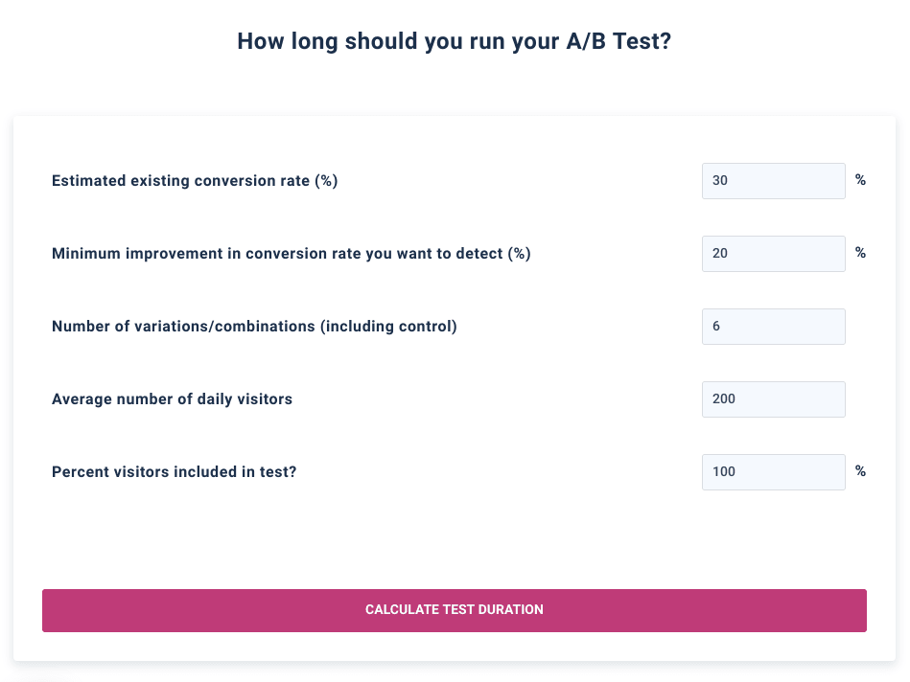Click the 'How long should you run' heading
This screenshot has width=910, height=682.
pos(455,41)
